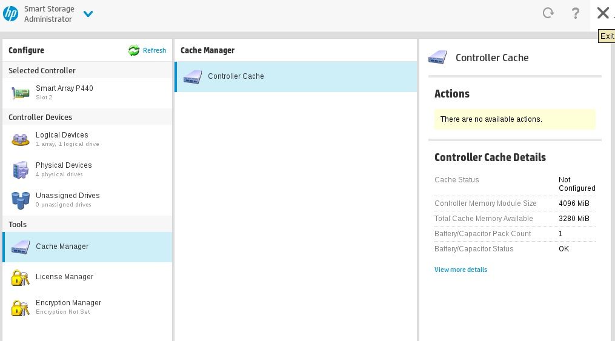Screen dimensions: 615x341
Task: Click the Battery/Capacitor Pack Count label
Action: (482, 234)
